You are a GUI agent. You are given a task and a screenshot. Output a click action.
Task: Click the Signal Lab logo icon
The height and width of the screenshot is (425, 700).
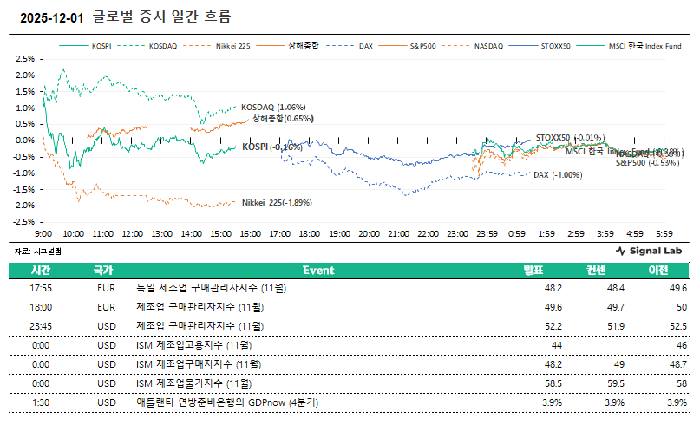pos(620,251)
